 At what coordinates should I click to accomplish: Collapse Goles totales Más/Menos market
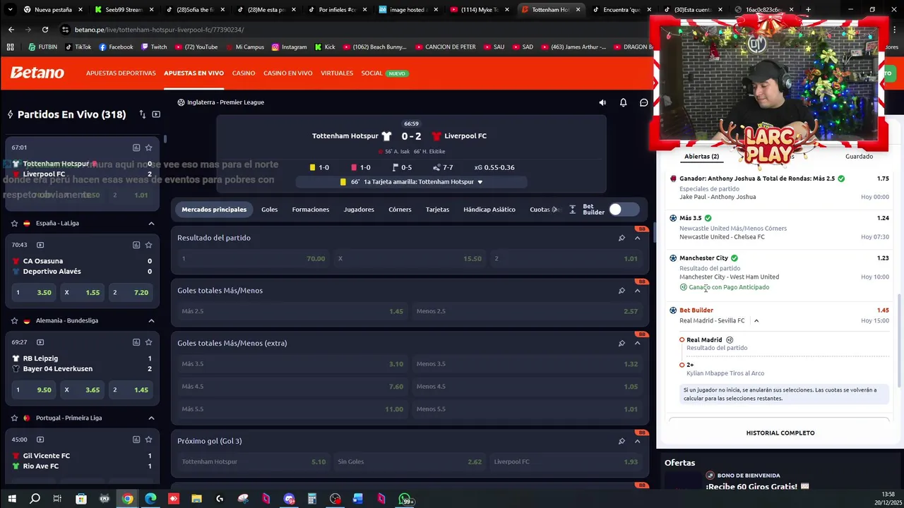pyautogui.click(x=637, y=291)
